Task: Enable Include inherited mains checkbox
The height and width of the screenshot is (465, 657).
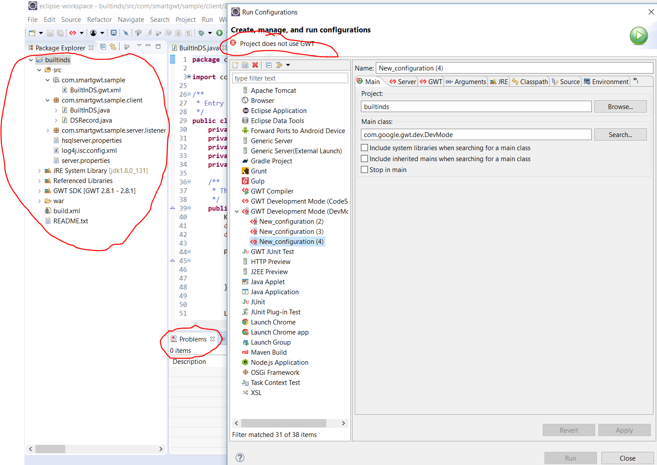Action: click(x=364, y=159)
